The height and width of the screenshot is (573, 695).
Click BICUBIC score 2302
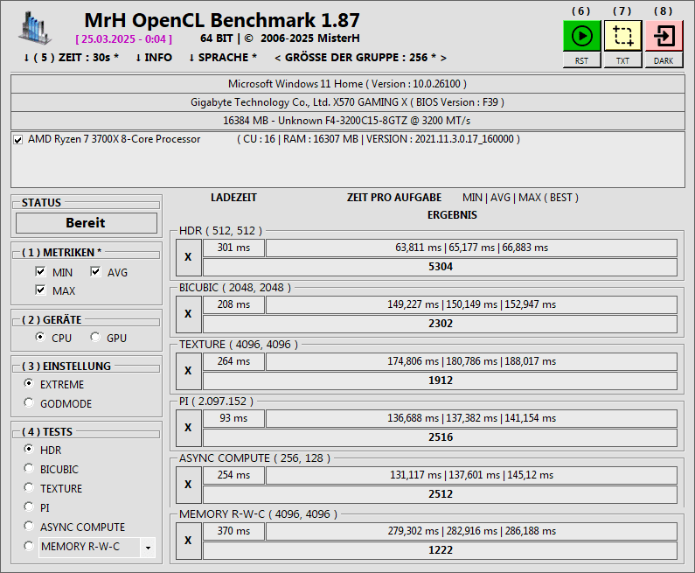coord(440,324)
